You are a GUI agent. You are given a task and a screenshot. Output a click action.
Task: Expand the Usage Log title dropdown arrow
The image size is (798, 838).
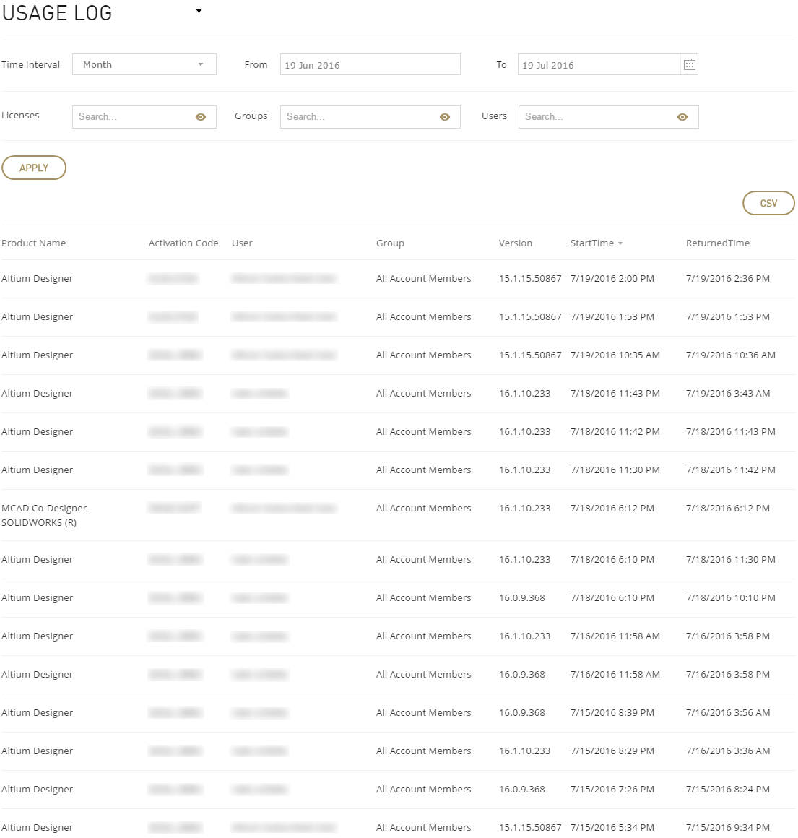[199, 12]
